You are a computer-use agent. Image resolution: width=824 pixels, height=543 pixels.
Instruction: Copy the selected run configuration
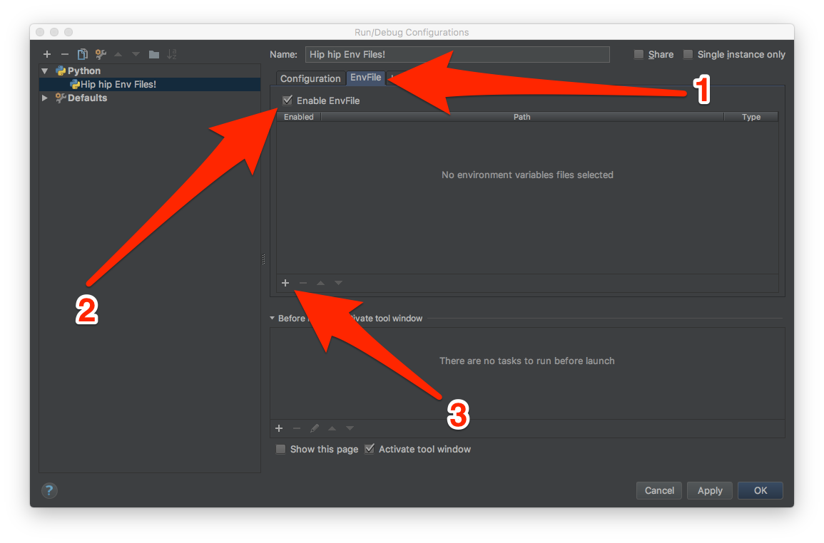click(x=83, y=54)
